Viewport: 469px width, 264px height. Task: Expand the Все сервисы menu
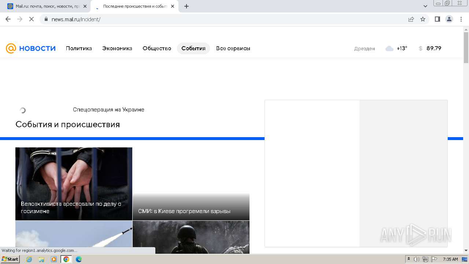233,48
